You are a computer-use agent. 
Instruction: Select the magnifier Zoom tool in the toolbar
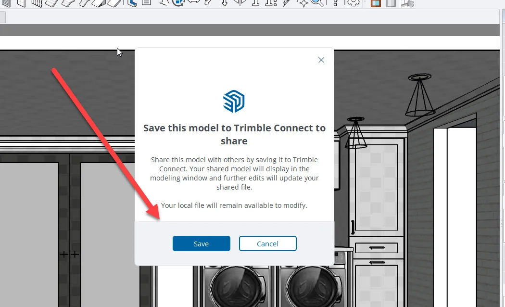pos(316,3)
